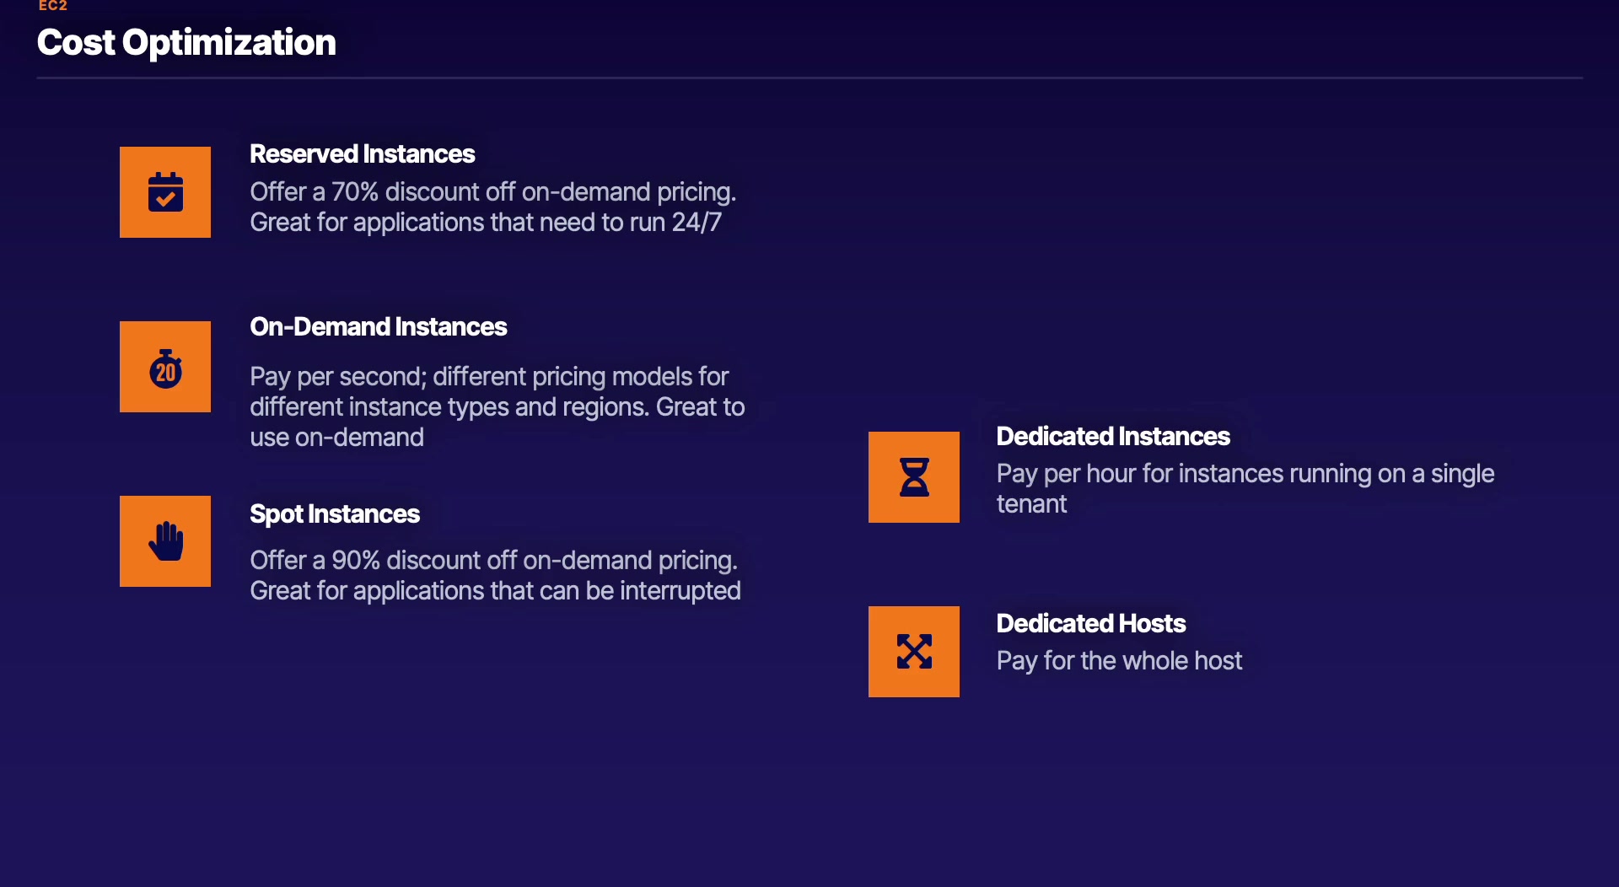
Task: Click the 70% discount off on-demand pricing line
Action: 492,192
